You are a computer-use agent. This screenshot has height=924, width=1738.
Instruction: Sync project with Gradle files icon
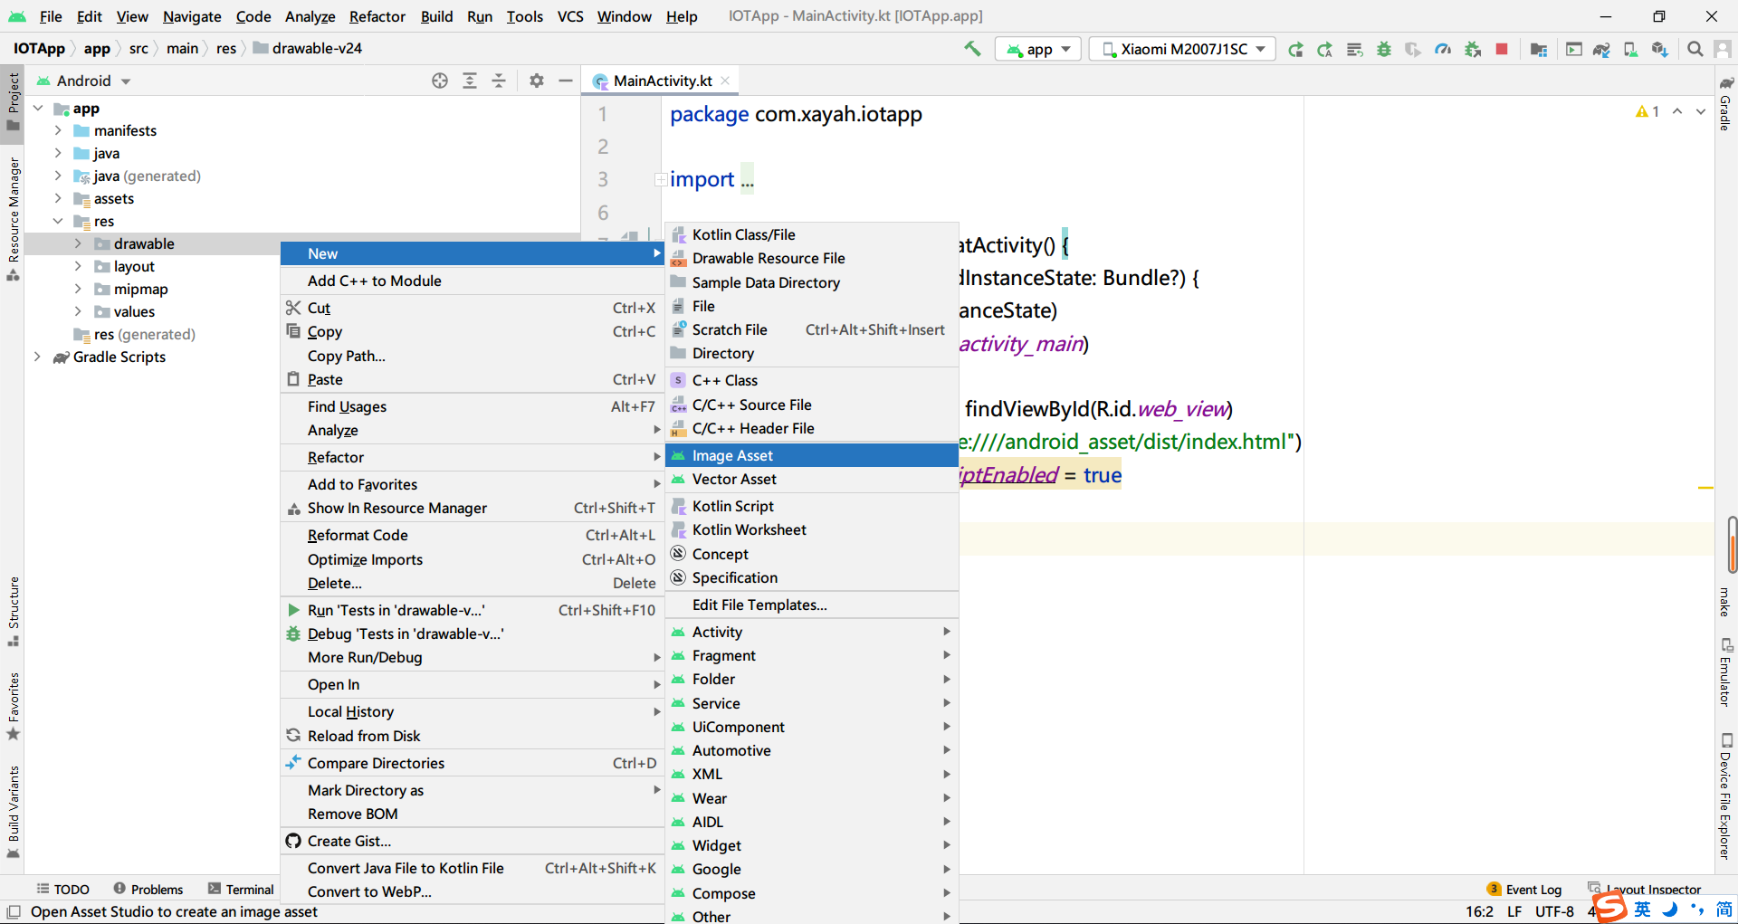[1600, 49]
